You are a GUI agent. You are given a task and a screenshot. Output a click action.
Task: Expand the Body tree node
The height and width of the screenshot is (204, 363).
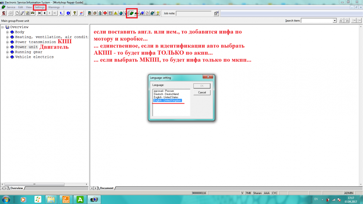[x=7, y=32]
